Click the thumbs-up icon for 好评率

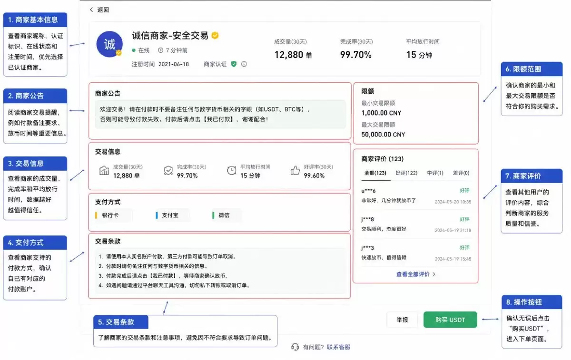click(x=295, y=170)
